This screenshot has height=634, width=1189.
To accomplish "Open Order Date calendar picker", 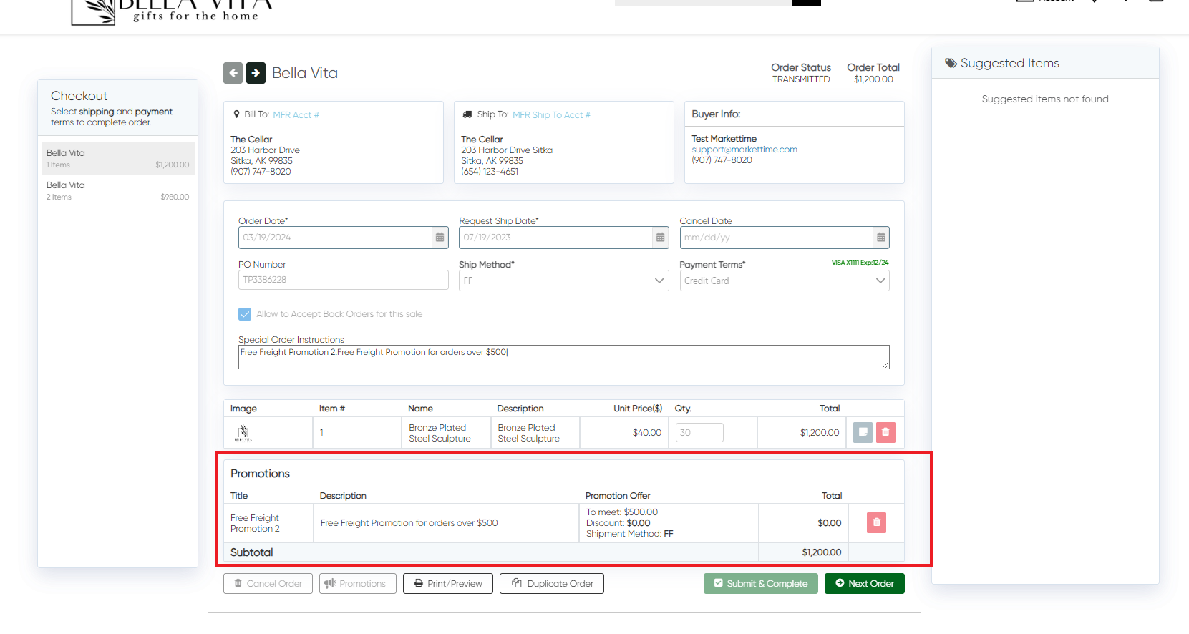I will pos(440,238).
